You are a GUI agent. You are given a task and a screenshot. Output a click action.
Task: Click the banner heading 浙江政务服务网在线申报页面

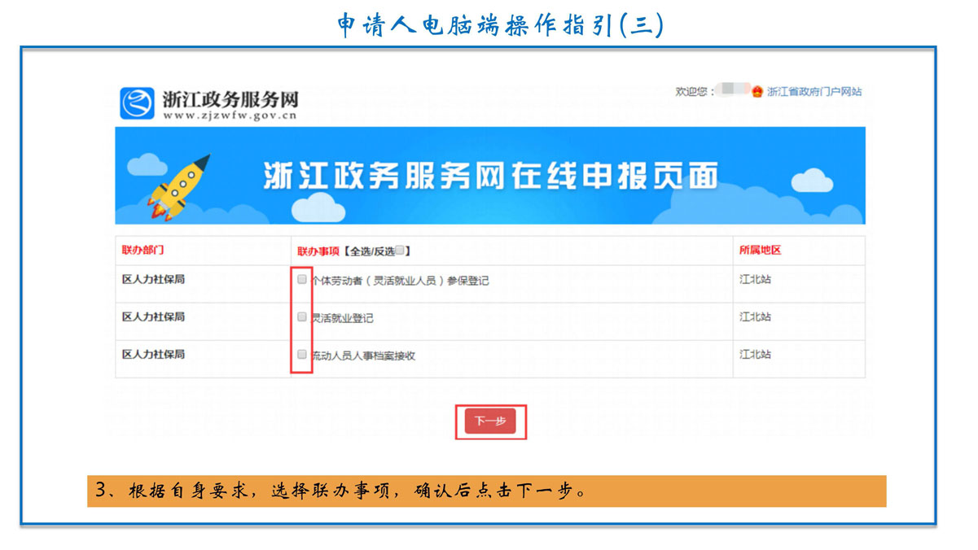click(490, 177)
